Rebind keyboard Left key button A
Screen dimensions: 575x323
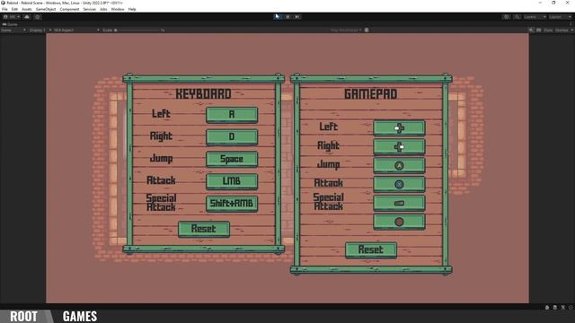[232, 115]
